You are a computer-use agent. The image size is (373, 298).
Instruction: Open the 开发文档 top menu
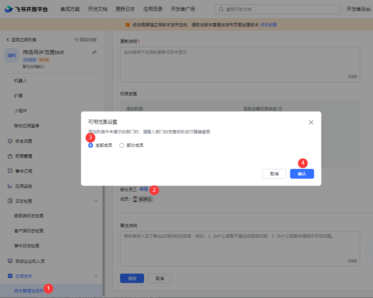click(98, 9)
